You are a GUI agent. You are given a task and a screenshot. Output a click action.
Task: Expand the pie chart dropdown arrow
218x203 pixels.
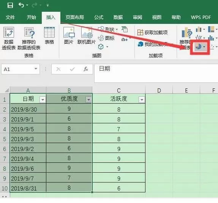[x=204, y=47]
